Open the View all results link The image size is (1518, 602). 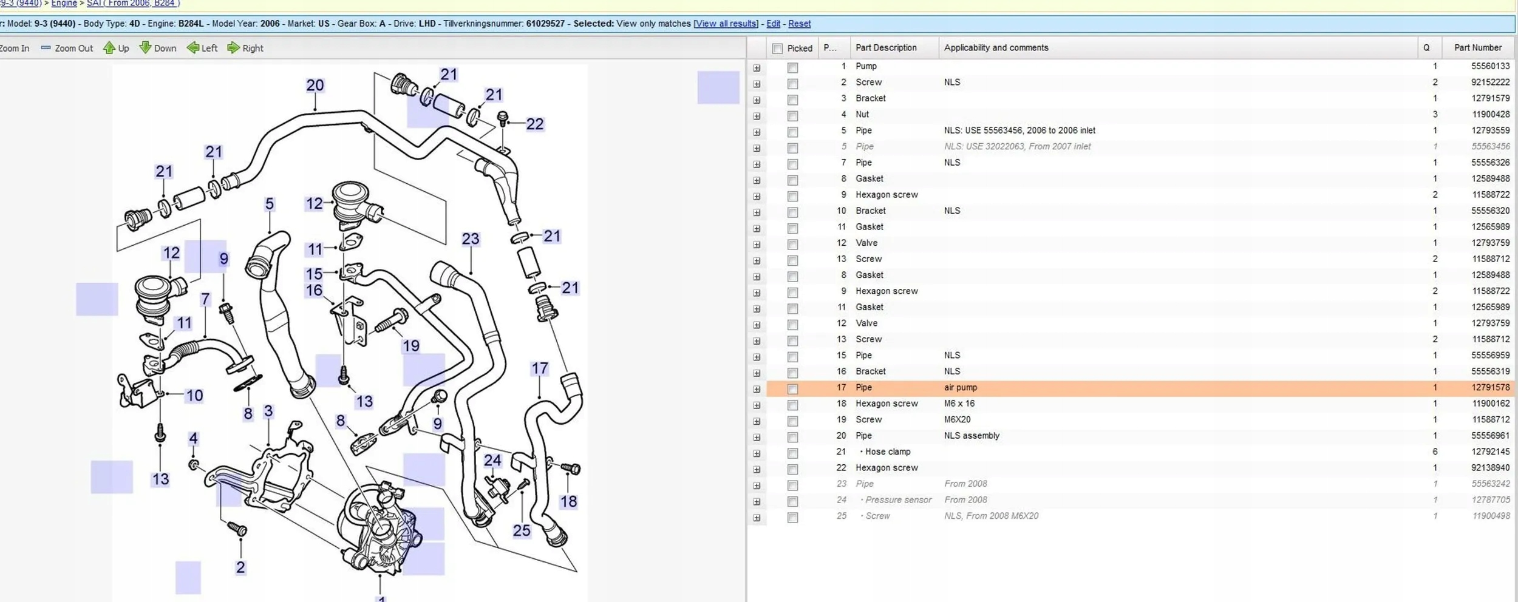click(x=726, y=24)
